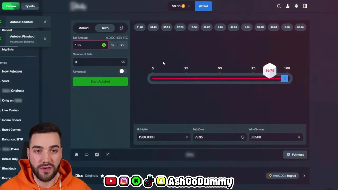Open My Bets in the sidebar
The image size is (338, 190).
[x=8, y=49]
